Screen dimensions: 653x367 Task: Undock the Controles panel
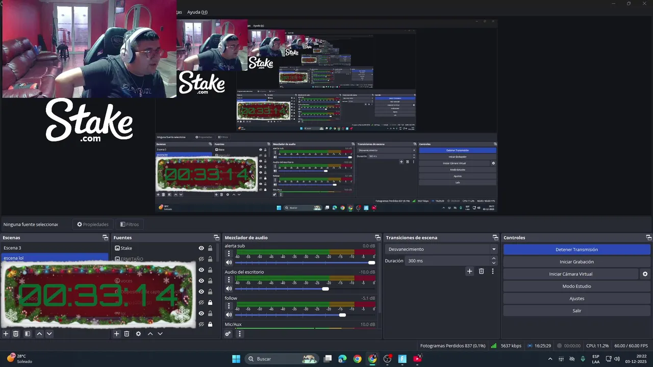pos(648,238)
